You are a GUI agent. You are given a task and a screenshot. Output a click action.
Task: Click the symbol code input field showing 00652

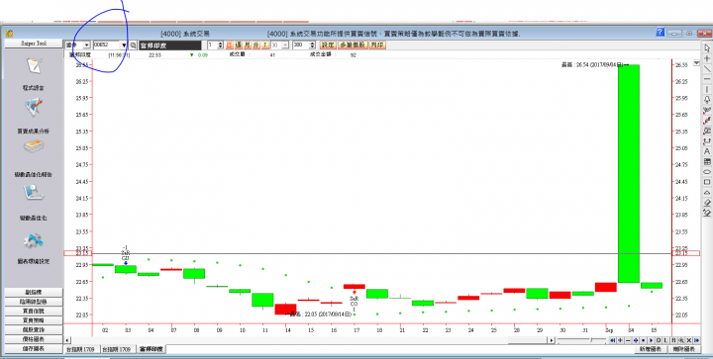[106, 45]
